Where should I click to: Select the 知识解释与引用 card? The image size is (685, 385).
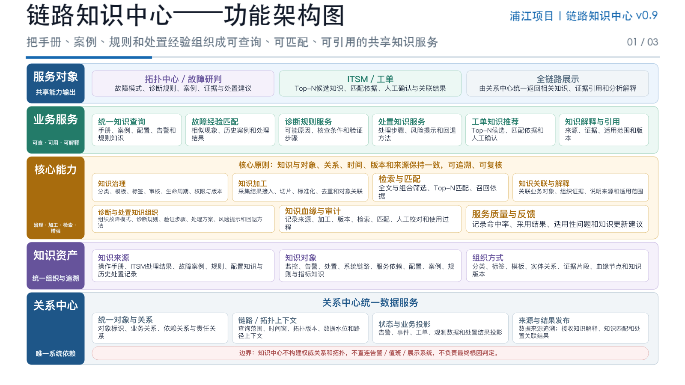click(x=604, y=130)
